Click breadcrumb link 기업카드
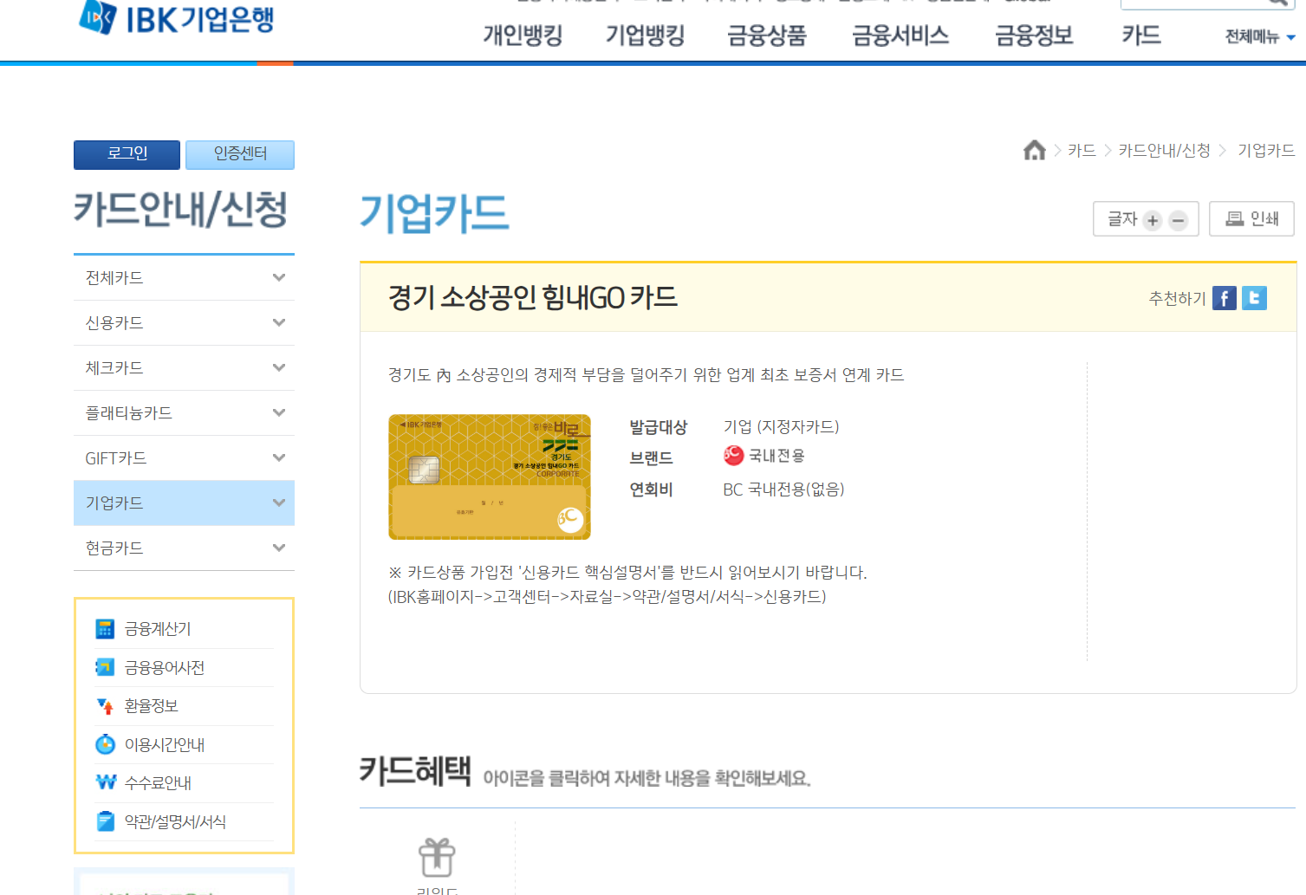 tap(1266, 151)
